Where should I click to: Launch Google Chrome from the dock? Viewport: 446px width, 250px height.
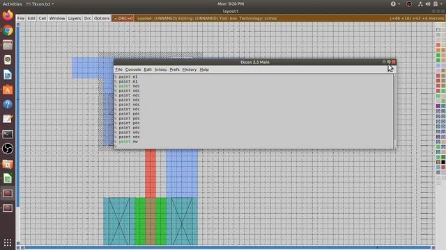[8, 30]
